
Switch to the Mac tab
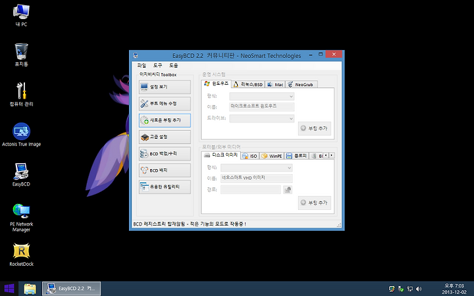pyautogui.click(x=275, y=85)
